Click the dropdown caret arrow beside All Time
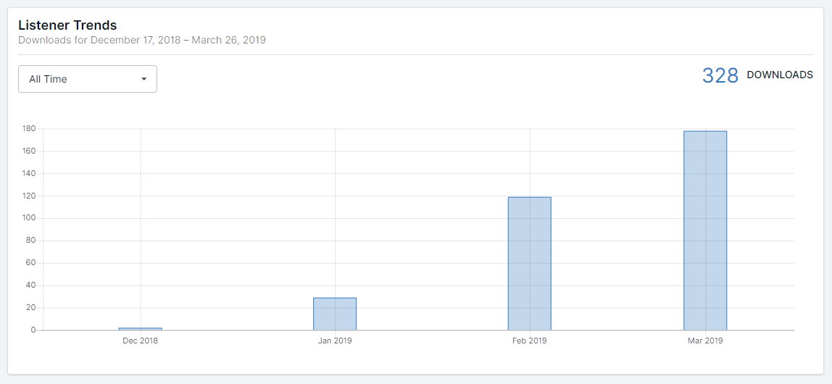Viewport: 832px width, 384px height. tap(143, 79)
